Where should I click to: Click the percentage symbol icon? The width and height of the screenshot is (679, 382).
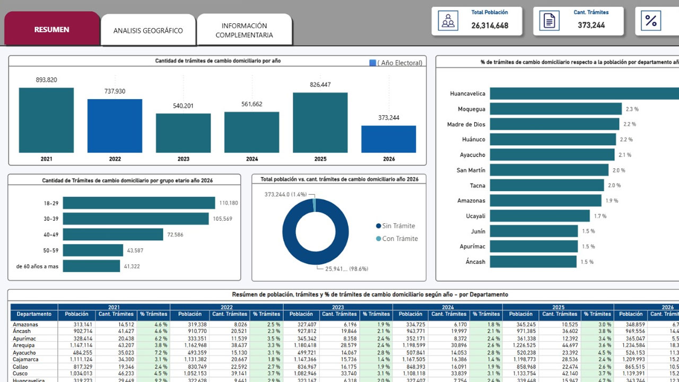pyautogui.click(x=651, y=21)
